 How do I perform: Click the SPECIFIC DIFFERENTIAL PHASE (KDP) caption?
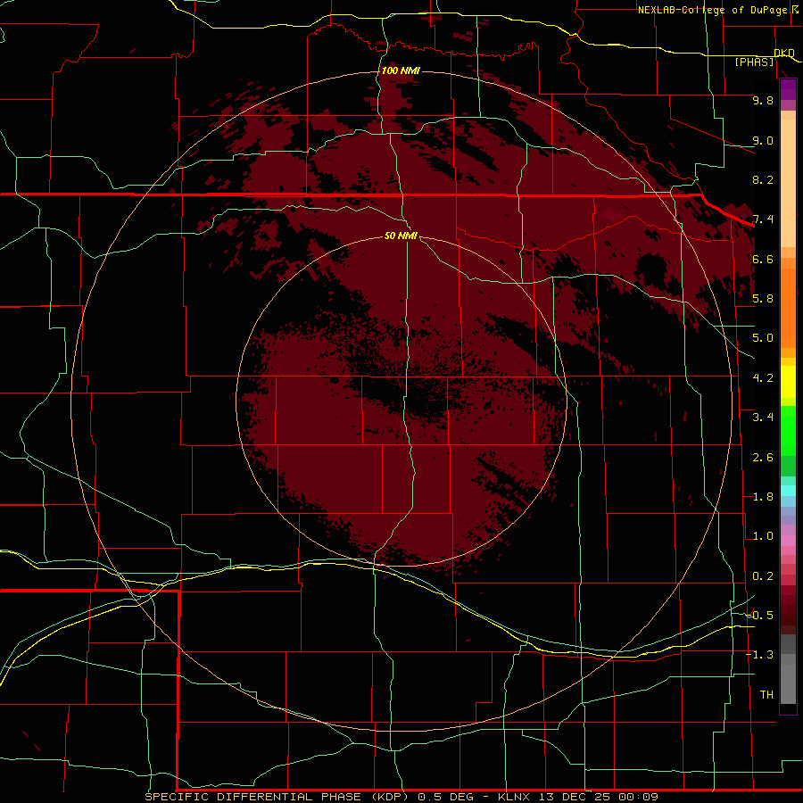pyautogui.click(x=277, y=797)
